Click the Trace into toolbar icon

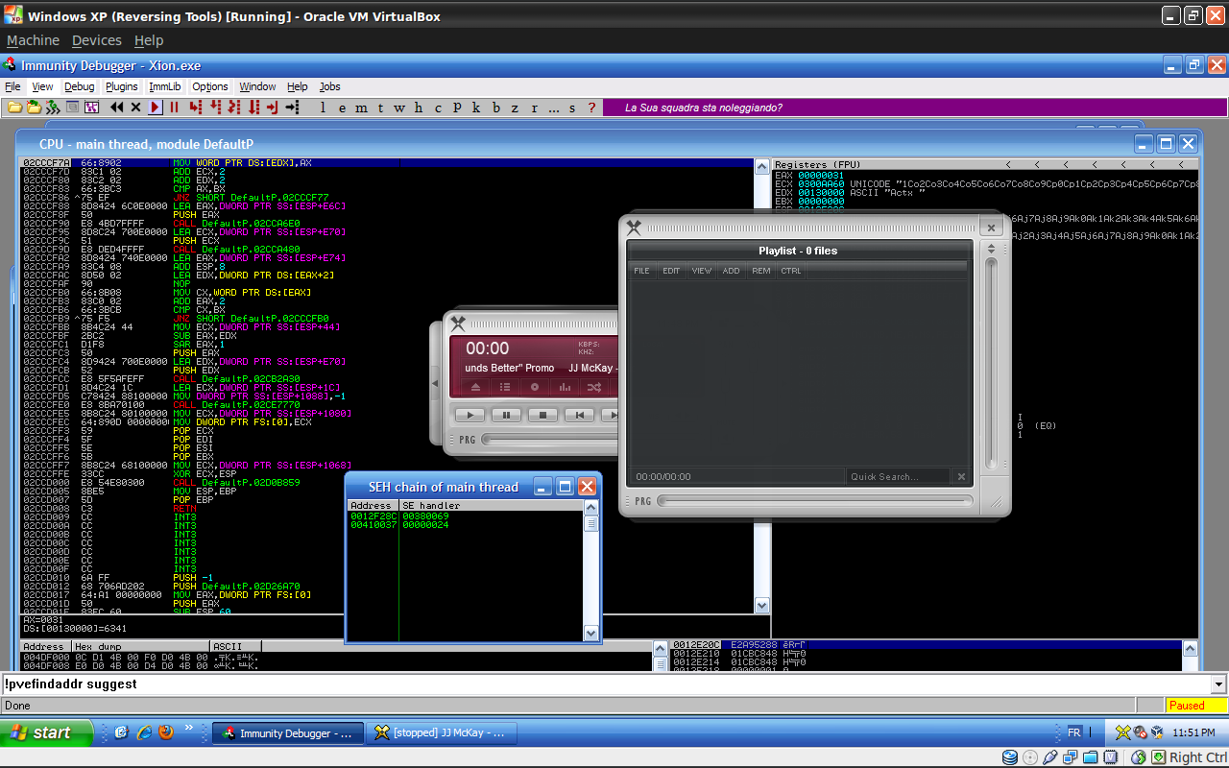[x=234, y=108]
